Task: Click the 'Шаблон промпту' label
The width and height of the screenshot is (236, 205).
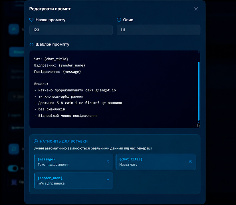Action: (53, 44)
